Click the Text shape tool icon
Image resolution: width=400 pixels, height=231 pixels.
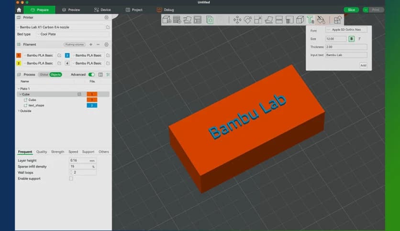311,20
